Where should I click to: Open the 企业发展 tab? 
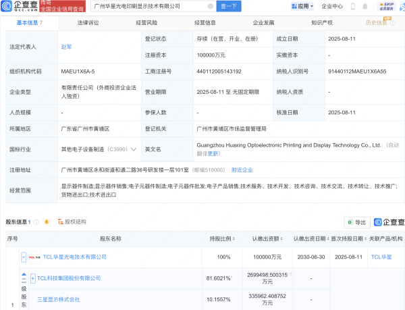pyautogui.click(x=263, y=23)
